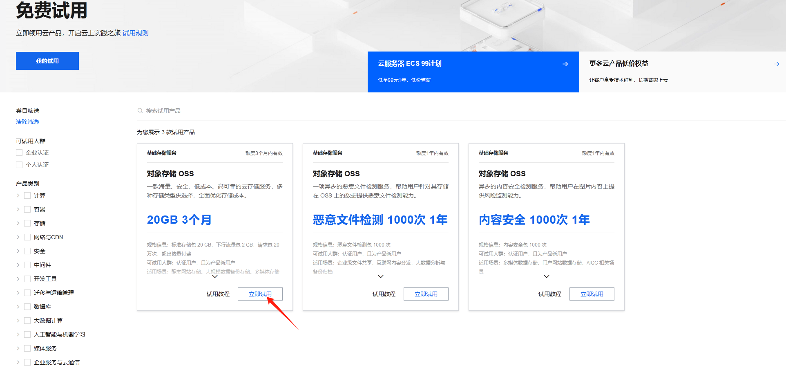Image resolution: width=786 pixels, height=377 pixels.
Task: Select the 内容安全 1000次 1年 title
Action: [534, 220]
